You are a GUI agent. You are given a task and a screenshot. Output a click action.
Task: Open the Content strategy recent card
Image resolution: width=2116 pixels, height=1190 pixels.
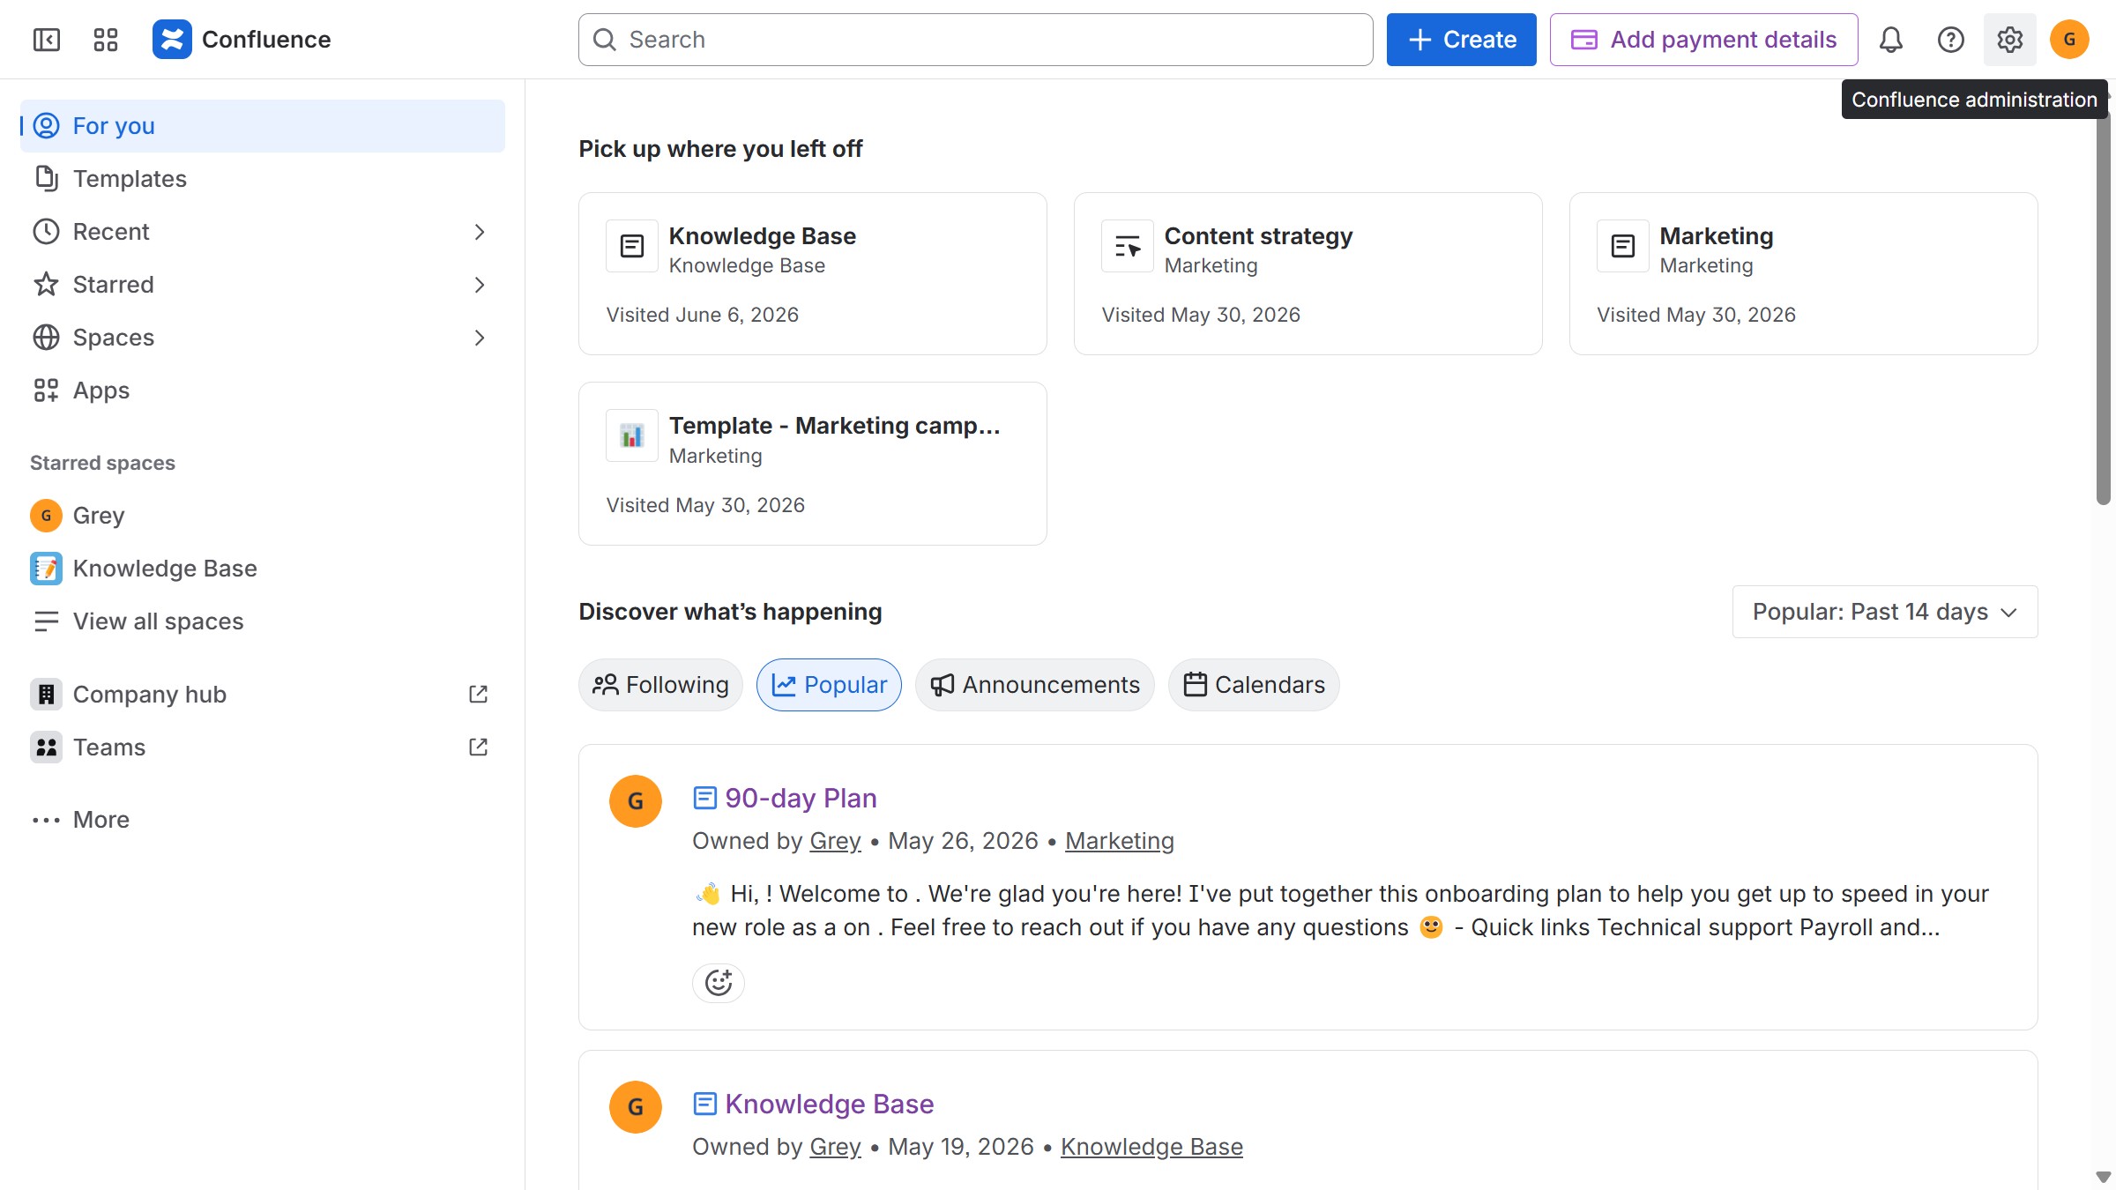point(1308,274)
